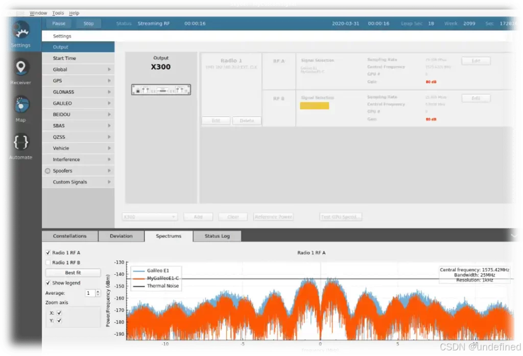Screen dimensions: 523x356
Task: Click the yellow RF B signal swatch
Action: 315,106
